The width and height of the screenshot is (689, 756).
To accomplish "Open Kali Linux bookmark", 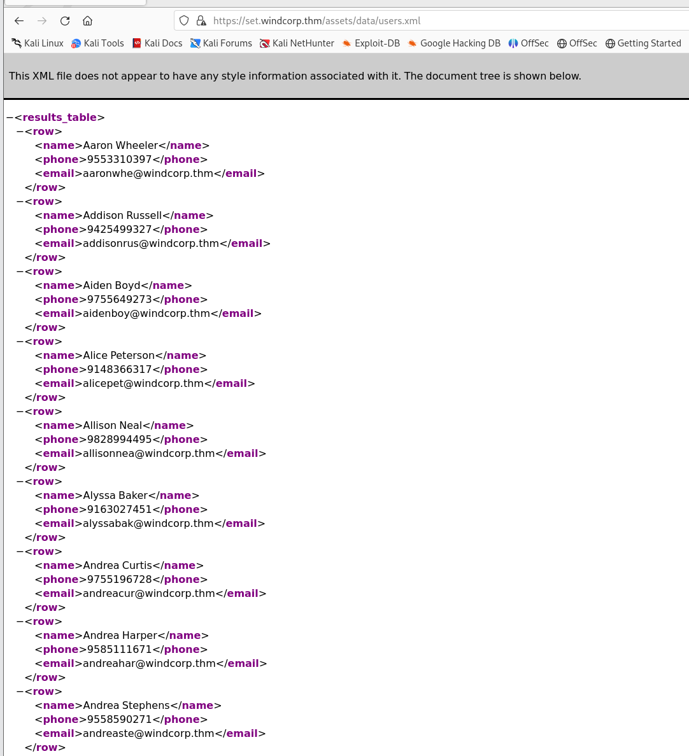I will pyautogui.click(x=38, y=43).
